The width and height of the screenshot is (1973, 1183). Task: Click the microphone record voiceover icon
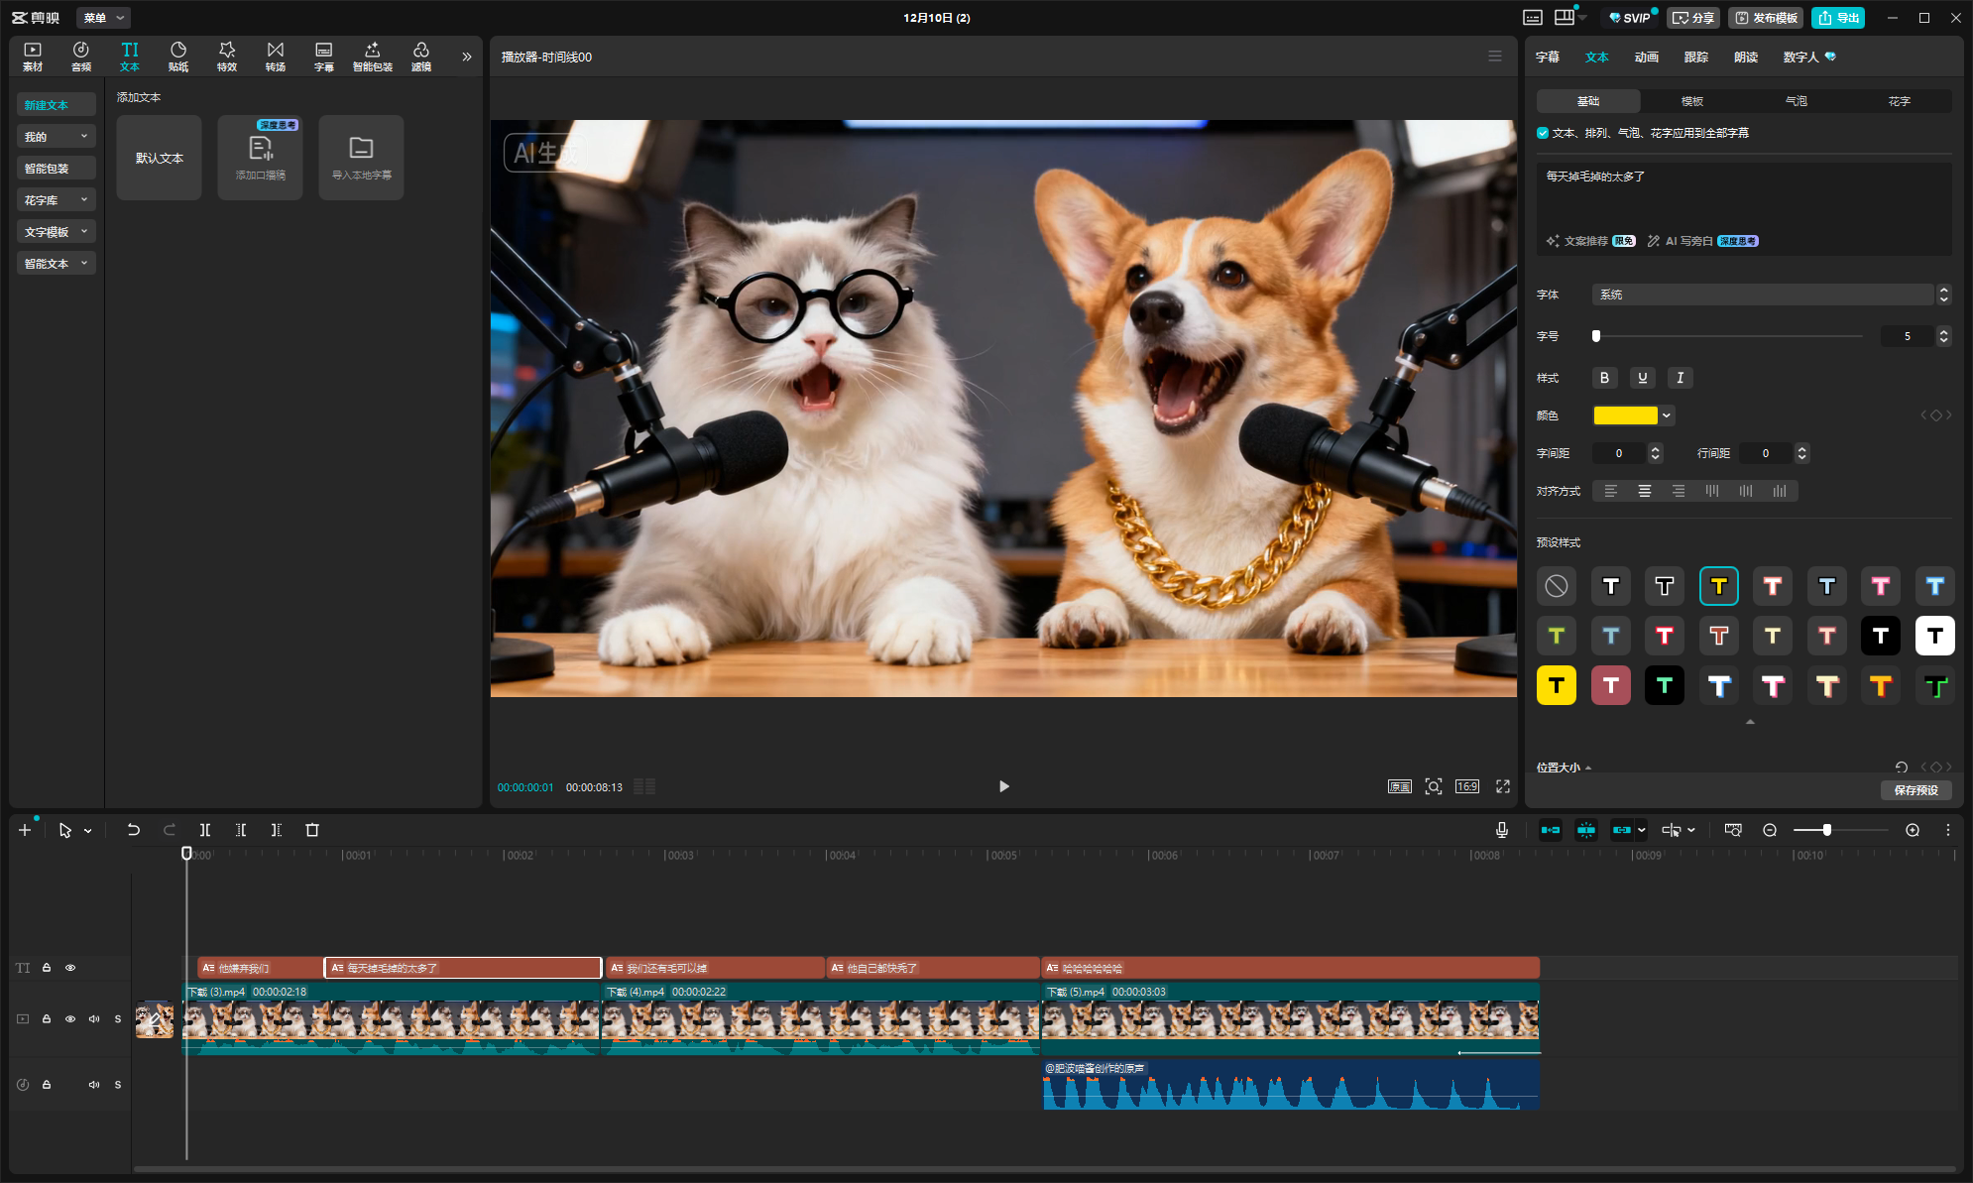[1502, 830]
